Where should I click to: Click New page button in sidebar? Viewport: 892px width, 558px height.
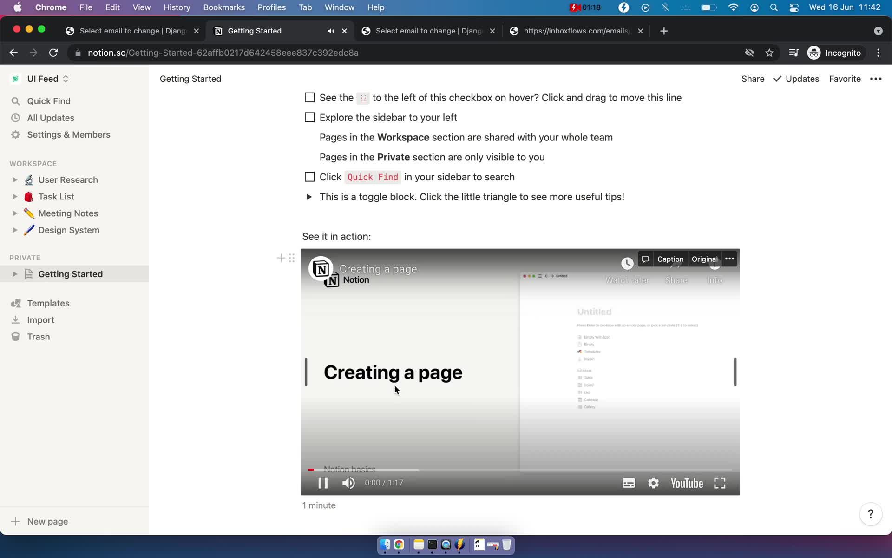coord(41,521)
